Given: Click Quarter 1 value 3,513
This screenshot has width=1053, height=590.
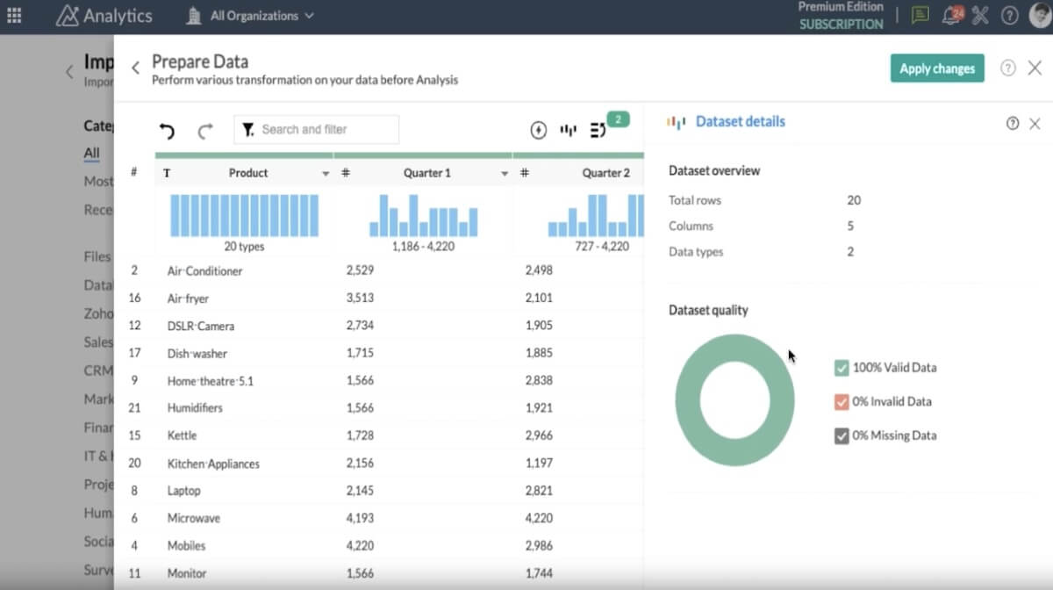Looking at the screenshot, I should [x=360, y=299].
